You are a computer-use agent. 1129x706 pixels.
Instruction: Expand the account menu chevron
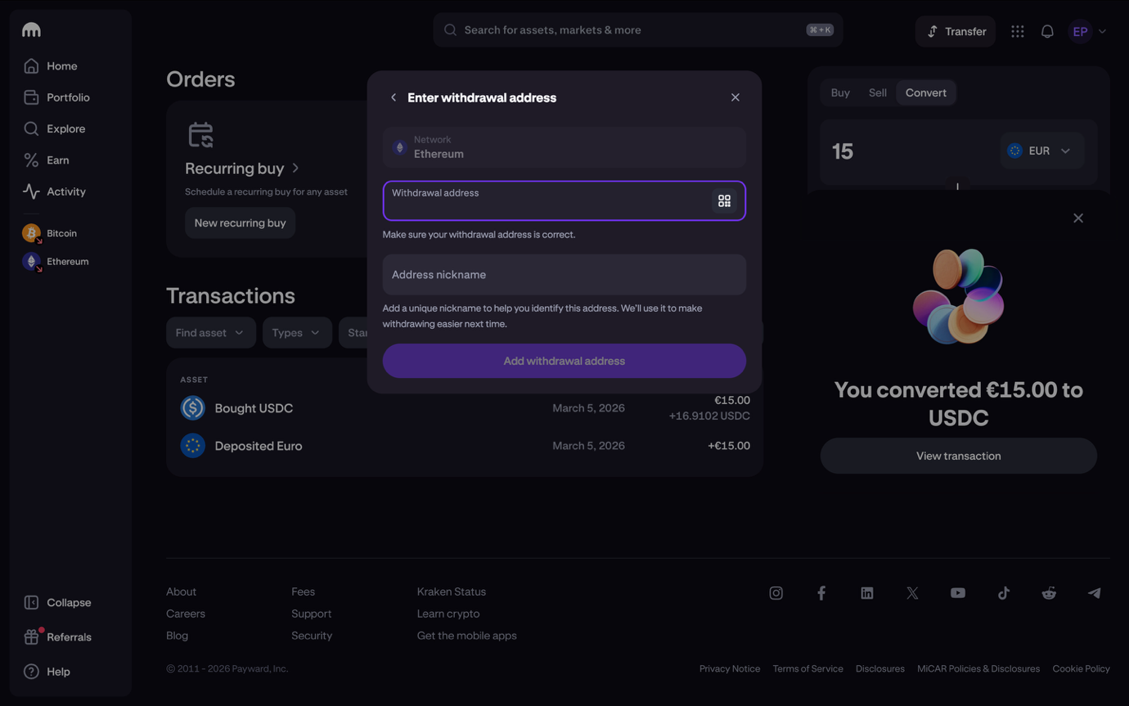(1102, 32)
